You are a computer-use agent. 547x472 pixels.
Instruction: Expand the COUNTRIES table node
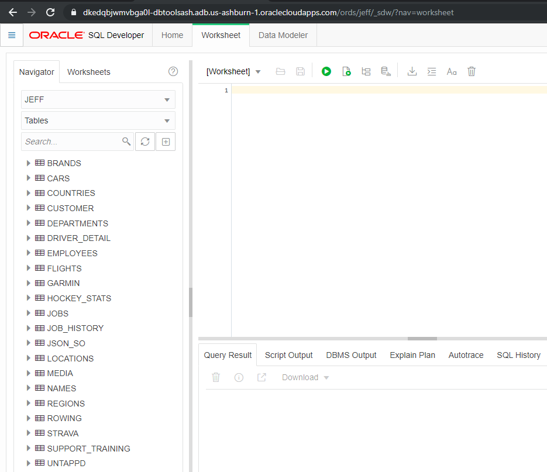[x=29, y=193]
